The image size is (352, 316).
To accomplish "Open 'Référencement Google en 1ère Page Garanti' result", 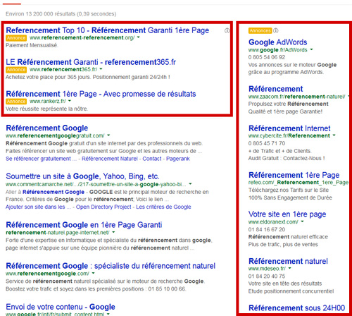I will pyautogui.click(x=84, y=225).
